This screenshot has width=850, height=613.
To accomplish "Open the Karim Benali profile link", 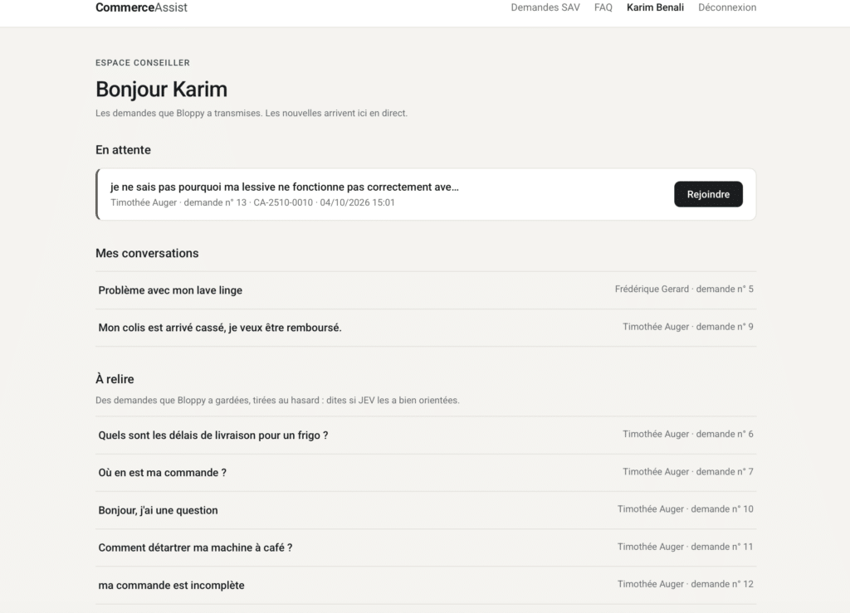I will 655,7.
